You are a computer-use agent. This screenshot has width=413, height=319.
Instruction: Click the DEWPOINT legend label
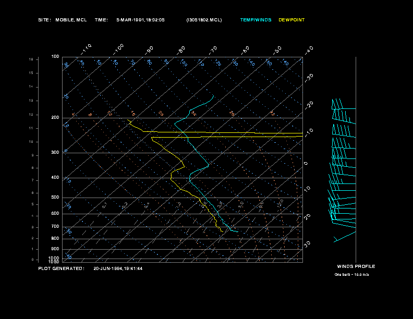coord(291,20)
